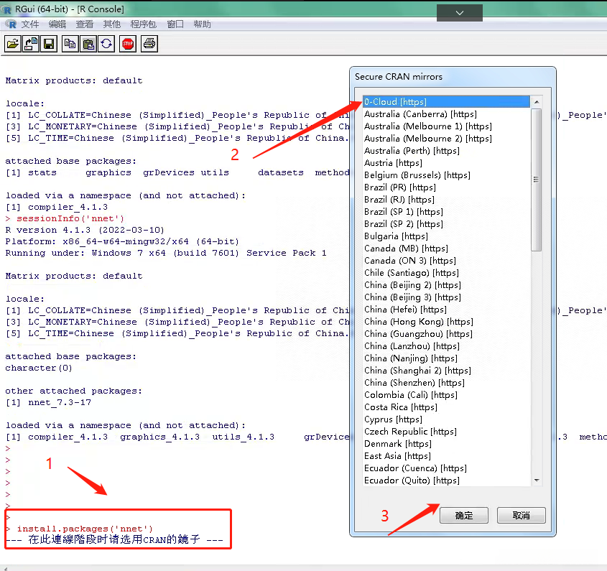The width and height of the screenshot is (607, 571).
Task: Click the console horizontal scroll-left arrow
Action: click(x=4, y=568)
